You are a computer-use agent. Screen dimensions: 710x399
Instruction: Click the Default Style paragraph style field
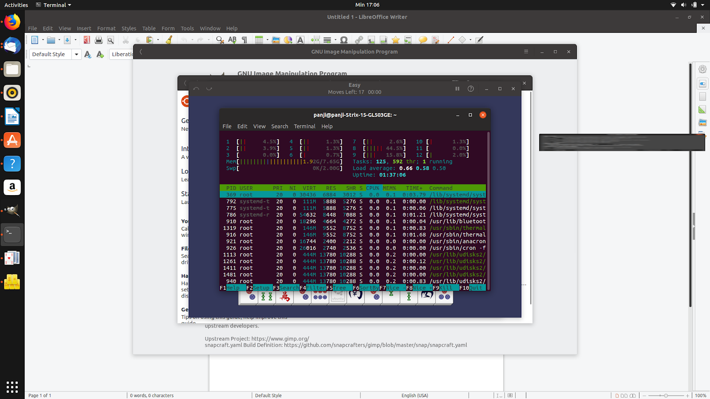coord(51,54)
